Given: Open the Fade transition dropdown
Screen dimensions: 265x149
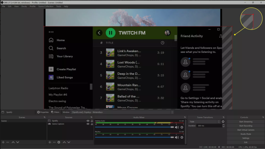Looking at the screenshot, I should click(x=205, y=122).
